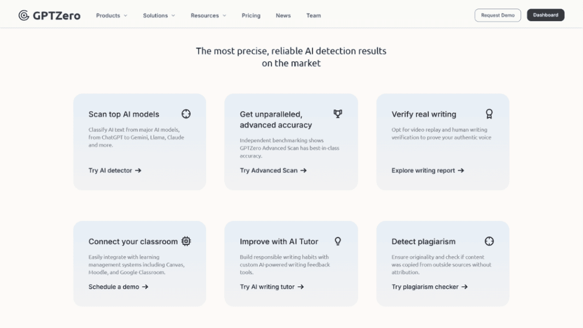Screen dimensions: 583x328
Task: Click the Verify real writing heading
Action: tap(424, 114)
